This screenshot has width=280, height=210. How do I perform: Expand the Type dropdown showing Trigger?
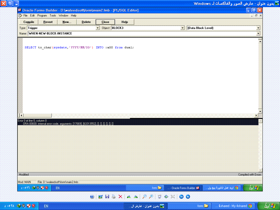(98, 28)
